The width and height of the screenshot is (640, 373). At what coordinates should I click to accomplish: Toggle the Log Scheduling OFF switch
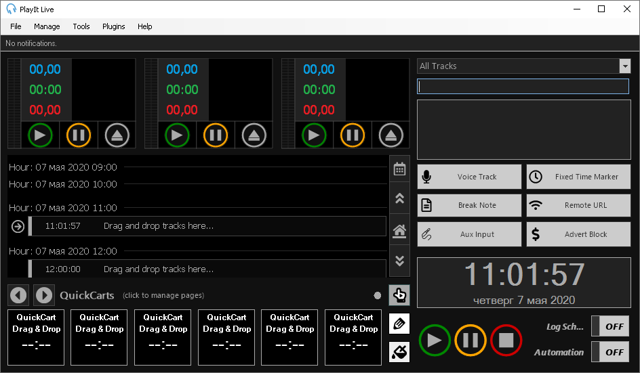pos(609,326)
